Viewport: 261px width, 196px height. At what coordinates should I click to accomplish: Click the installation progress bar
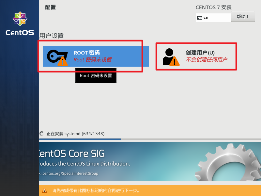click(150, 139)
